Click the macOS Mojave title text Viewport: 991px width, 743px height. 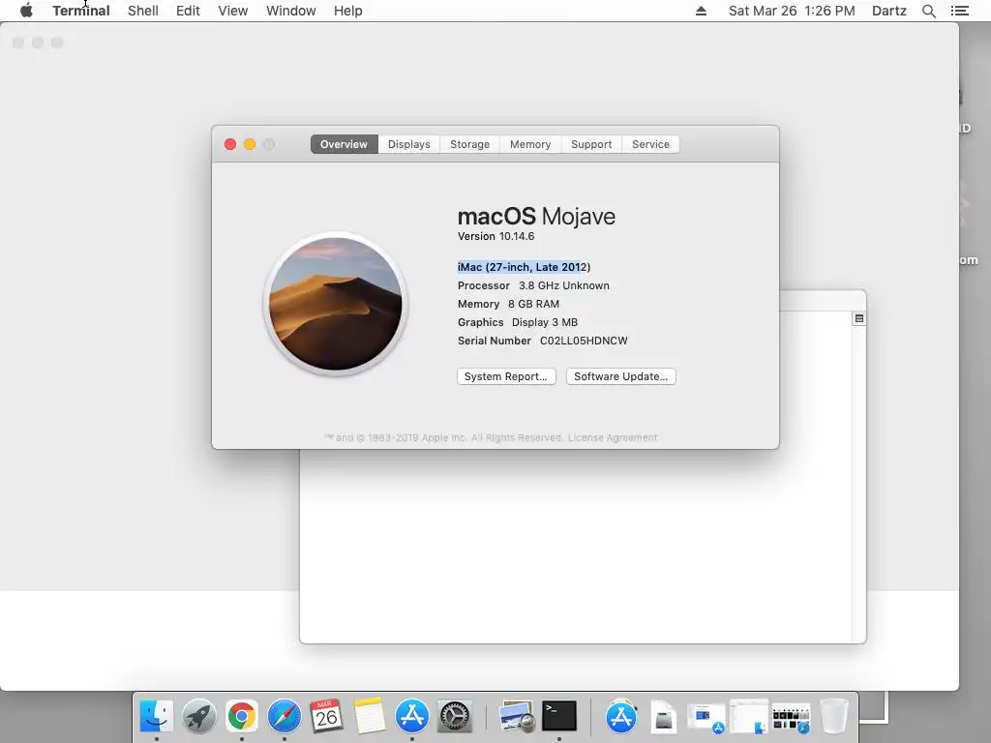pos(536,216)
